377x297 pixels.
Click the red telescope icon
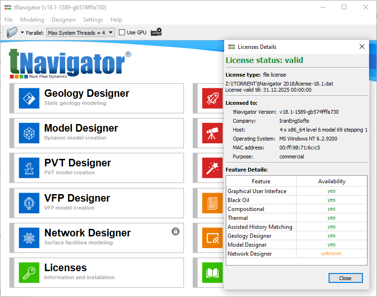(x=212, y=133)
